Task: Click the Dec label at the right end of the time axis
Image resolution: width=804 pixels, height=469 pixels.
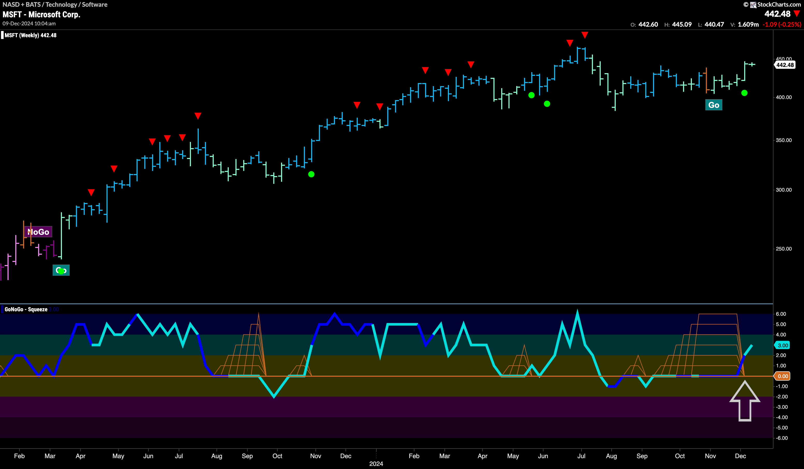Action: (x=740, y=456)
